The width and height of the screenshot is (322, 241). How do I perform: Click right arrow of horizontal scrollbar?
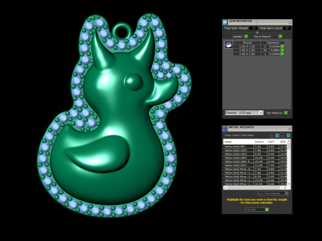285,187
